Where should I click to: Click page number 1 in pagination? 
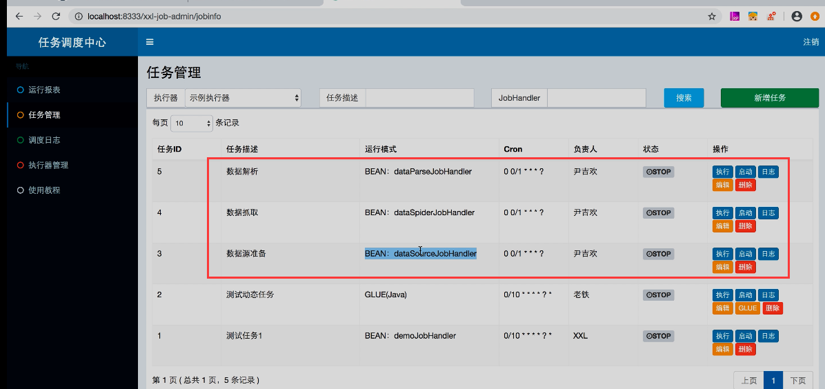click(x=773, y=380)
